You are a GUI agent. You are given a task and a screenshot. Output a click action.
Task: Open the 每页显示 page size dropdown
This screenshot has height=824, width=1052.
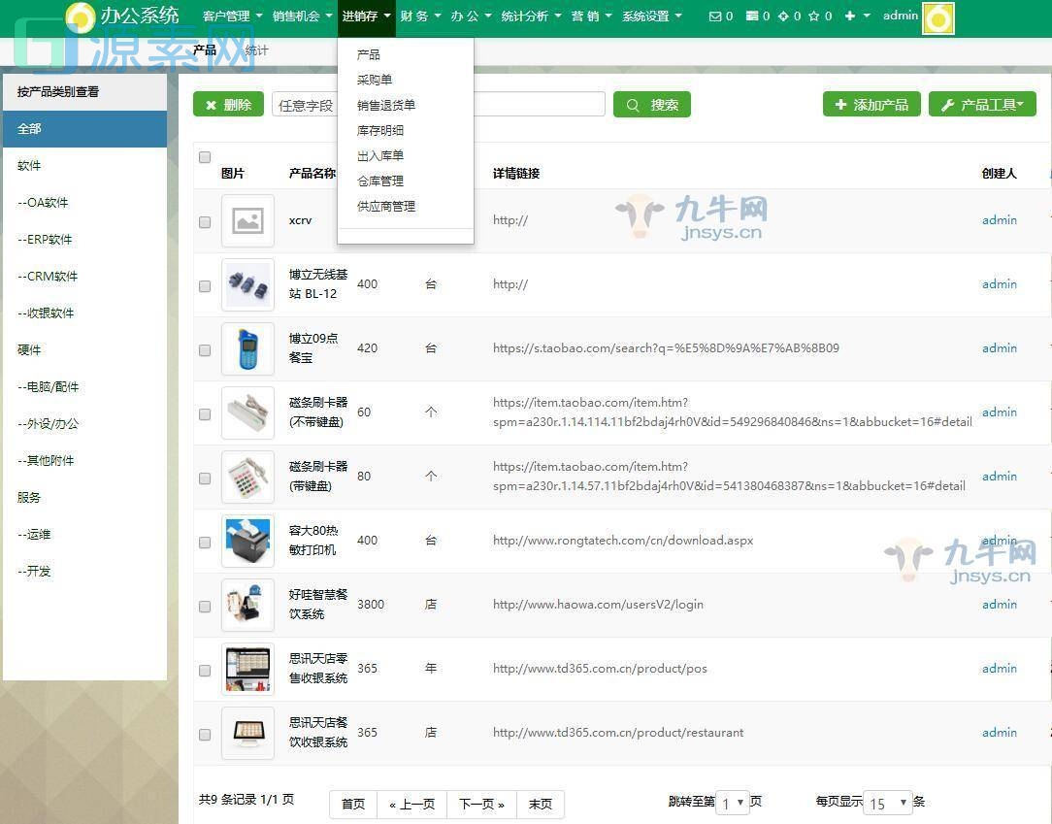click(884, 803)
